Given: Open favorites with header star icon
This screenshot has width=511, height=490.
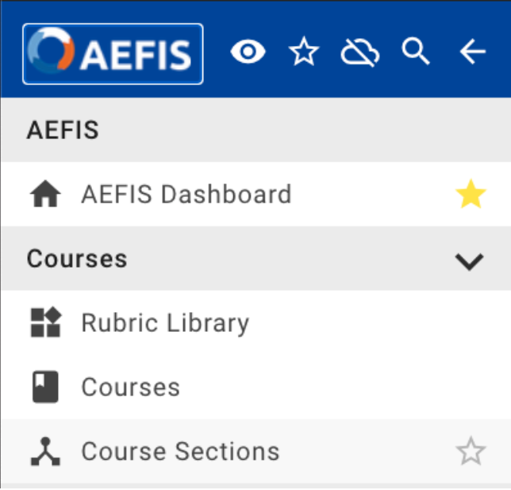Looking at the screenshot, I should coord(304,52).
